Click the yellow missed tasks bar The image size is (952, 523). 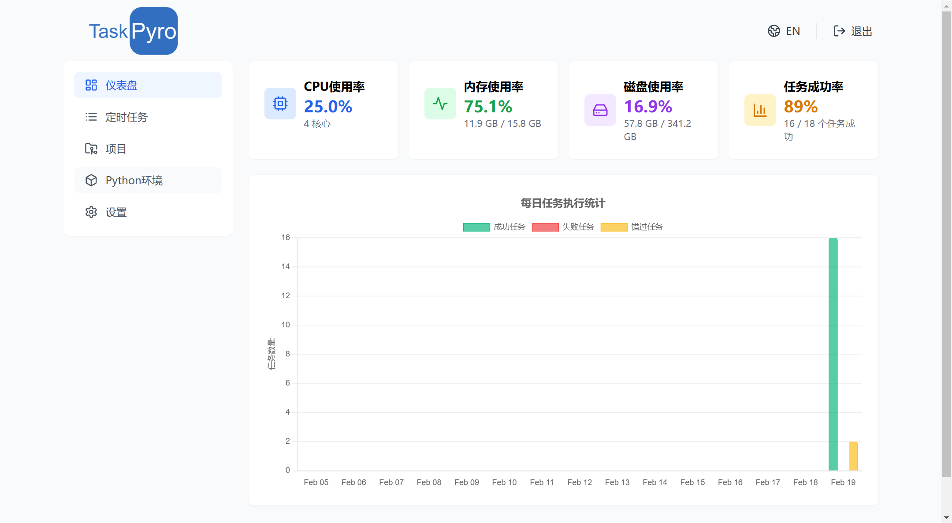click(853, 456)
